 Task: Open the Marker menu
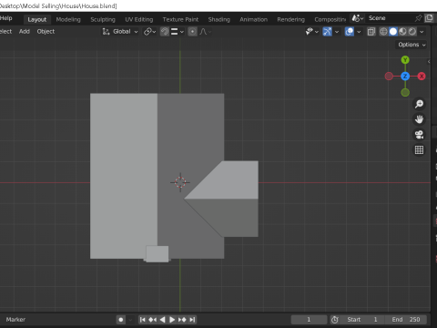(15, 320)
